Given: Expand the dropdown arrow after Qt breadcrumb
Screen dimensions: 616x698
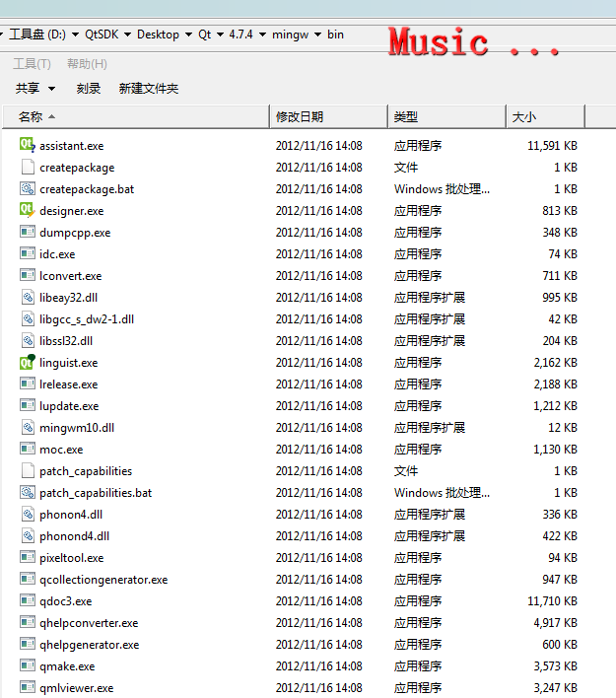Looking at the screenshot, I should coord(220,35).
